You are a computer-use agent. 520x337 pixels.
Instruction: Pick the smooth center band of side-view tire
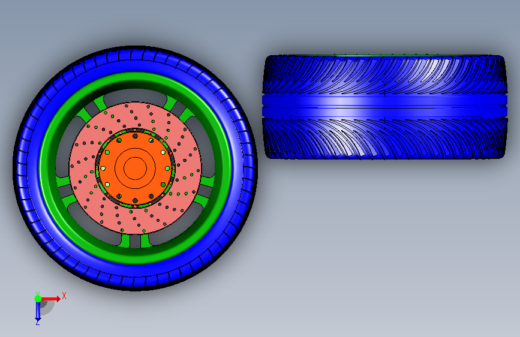(384, 106)
